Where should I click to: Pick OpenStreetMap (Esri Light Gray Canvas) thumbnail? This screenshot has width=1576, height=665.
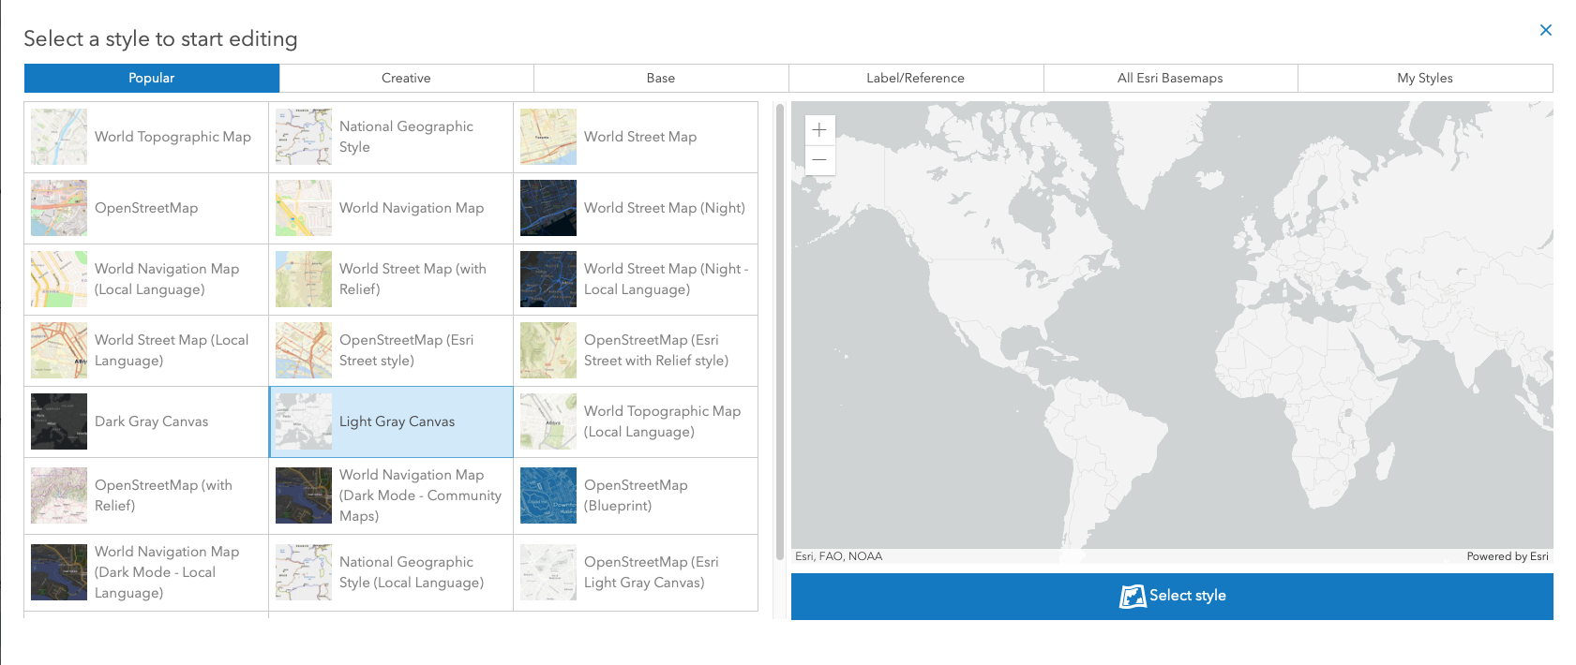pyautogui.click(x=548, y=572)
